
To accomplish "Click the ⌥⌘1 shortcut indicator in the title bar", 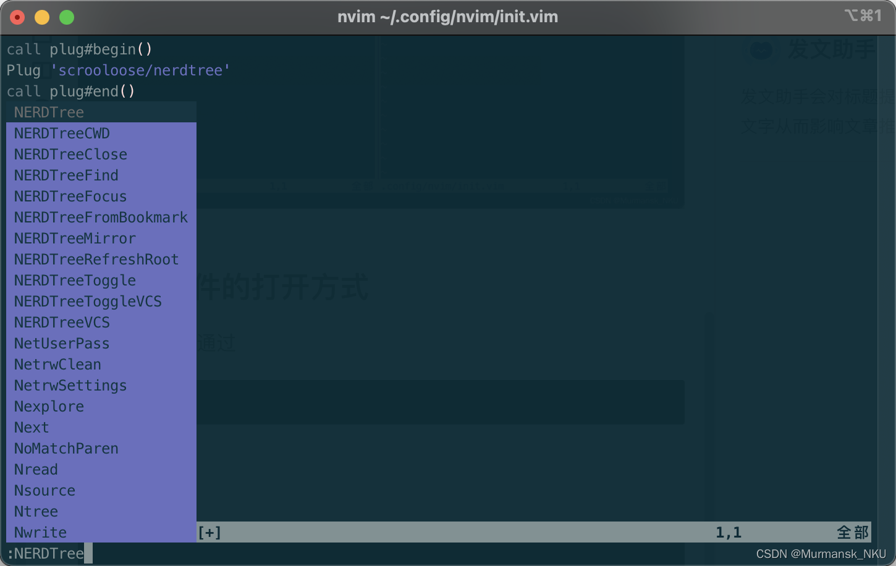I will click(863, 15).
